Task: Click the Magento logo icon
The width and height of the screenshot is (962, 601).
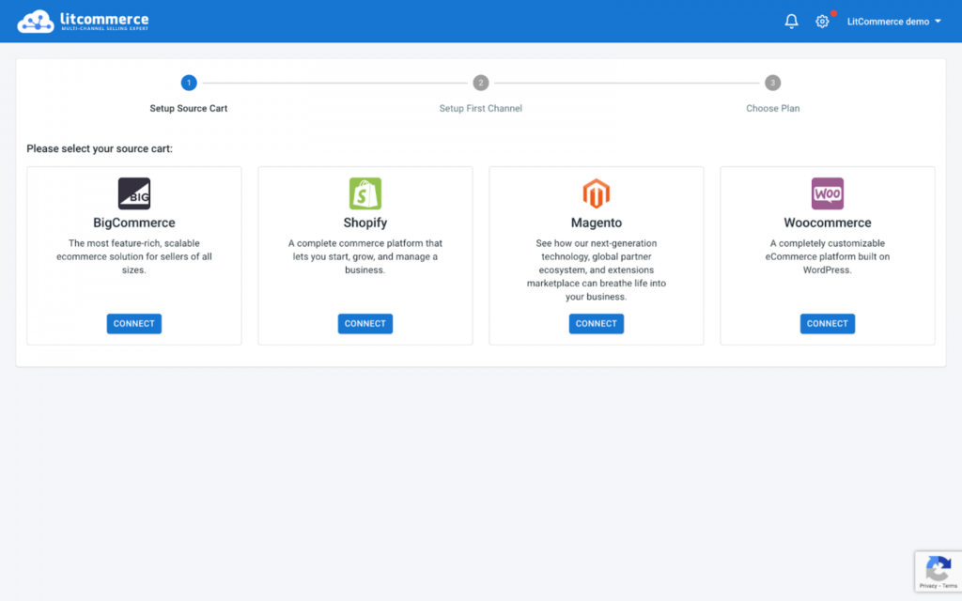Action: [597, 193]
